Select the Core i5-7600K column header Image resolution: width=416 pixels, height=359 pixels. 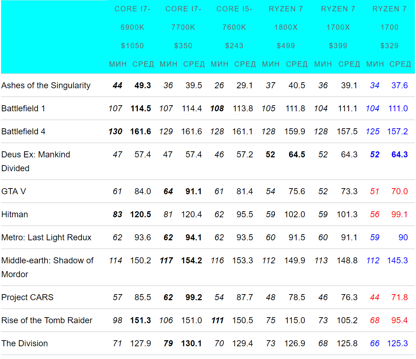tap(234, 27)
